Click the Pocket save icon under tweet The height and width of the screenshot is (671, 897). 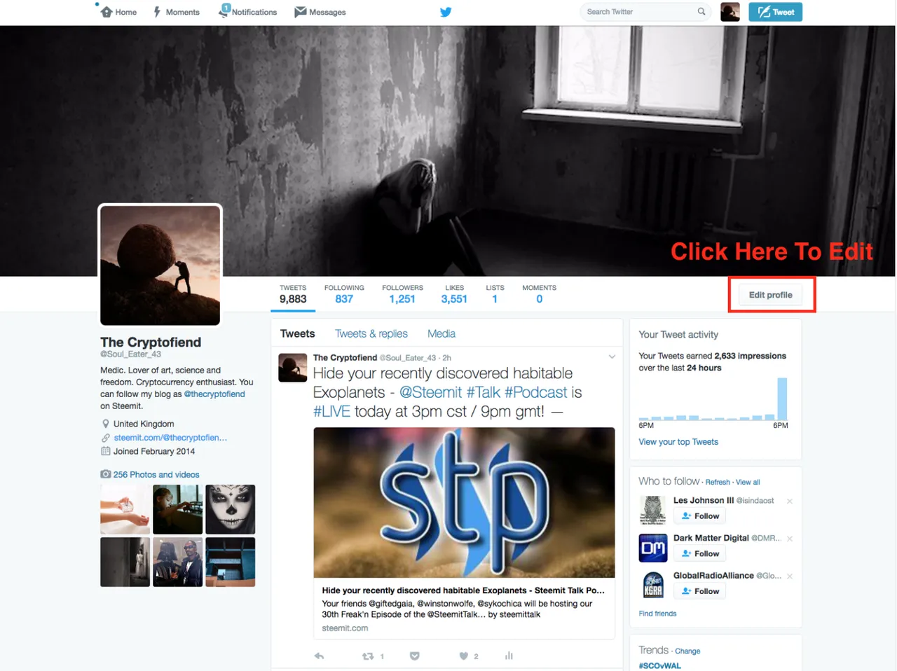pos(415,656)
